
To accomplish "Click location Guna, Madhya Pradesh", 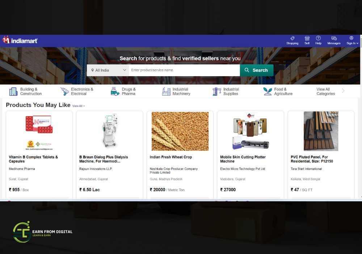I will click(166, 179).
